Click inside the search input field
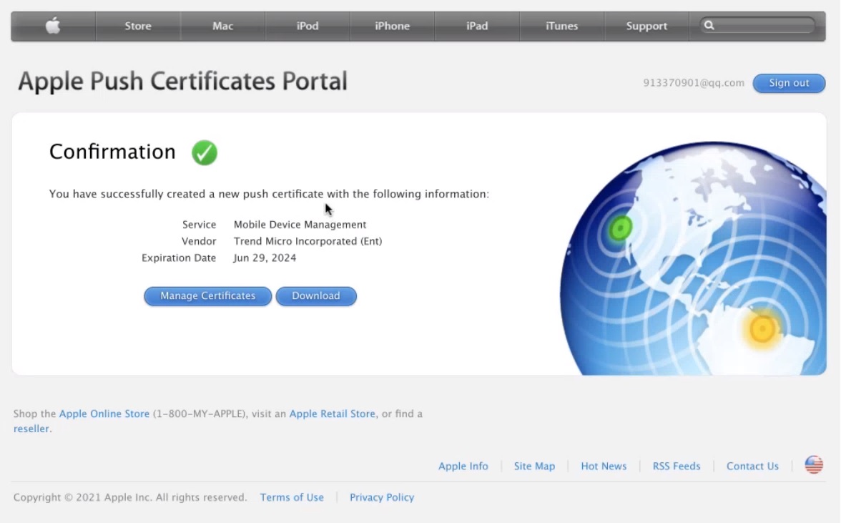 [x=758, y=24]
